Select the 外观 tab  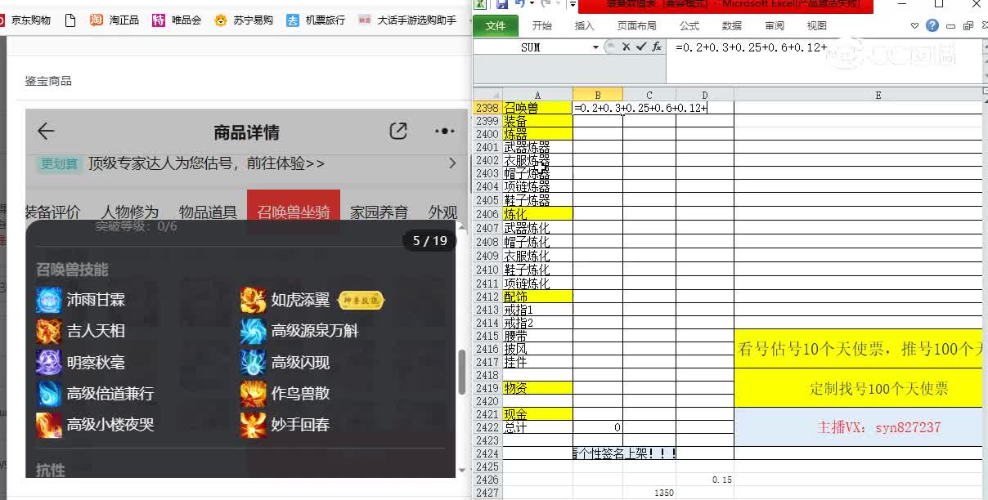(442, 212)
